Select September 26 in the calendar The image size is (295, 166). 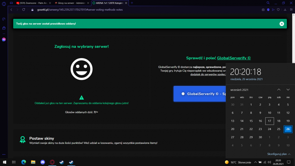point(288,129)
